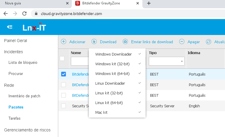Open Rede section in sidebar
The width and height of the screenshot is (225, 137).
pos(9,85)
